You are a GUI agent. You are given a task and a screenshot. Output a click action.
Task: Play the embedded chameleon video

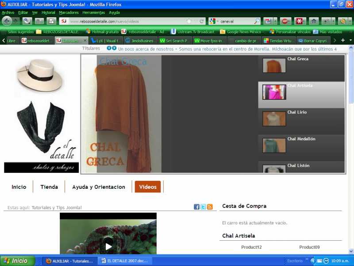tap(108, 246)
